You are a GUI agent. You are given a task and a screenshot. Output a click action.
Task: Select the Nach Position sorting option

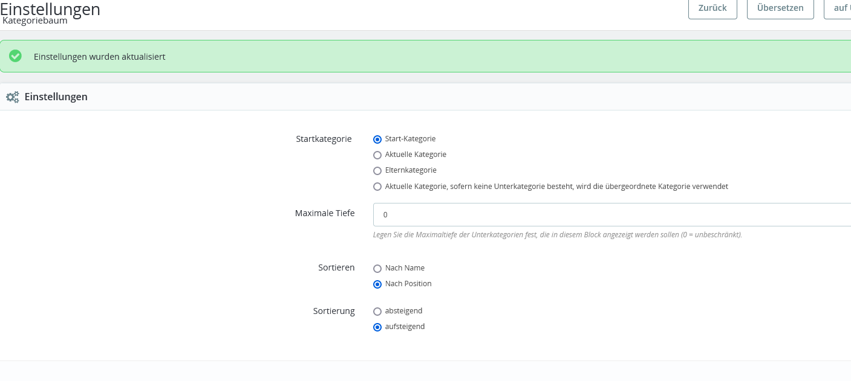tap(377, 284)
